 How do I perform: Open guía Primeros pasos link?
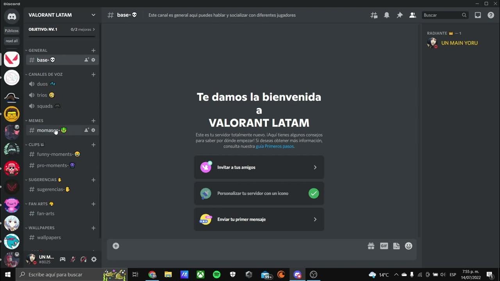coord(275,146)
